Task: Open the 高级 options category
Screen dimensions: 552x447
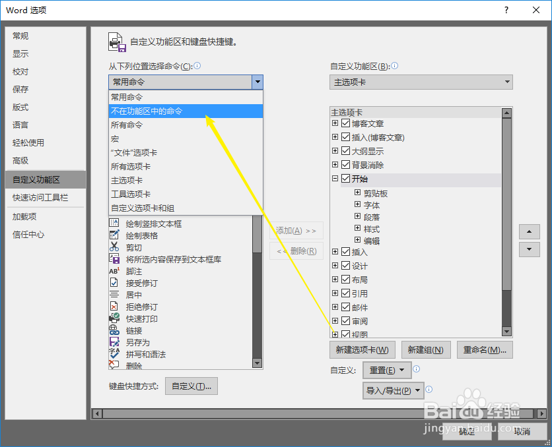Action: click(x=46, y=161)
